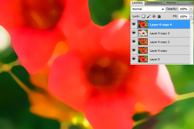
Task: Open the Fill slider arrow
Action: [x=191, y=16]
